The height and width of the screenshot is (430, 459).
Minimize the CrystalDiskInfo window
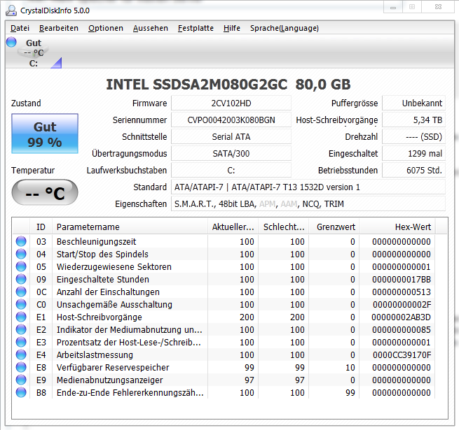click(393, 7)
